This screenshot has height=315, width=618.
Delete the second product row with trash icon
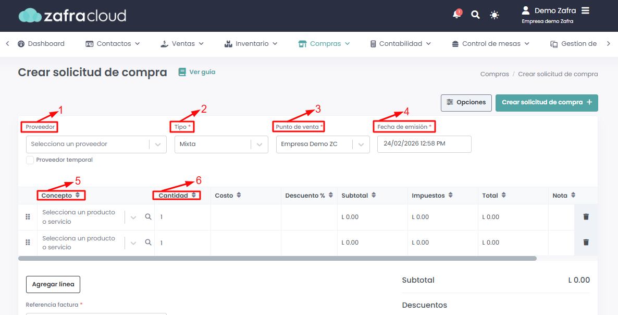(586, 242)
